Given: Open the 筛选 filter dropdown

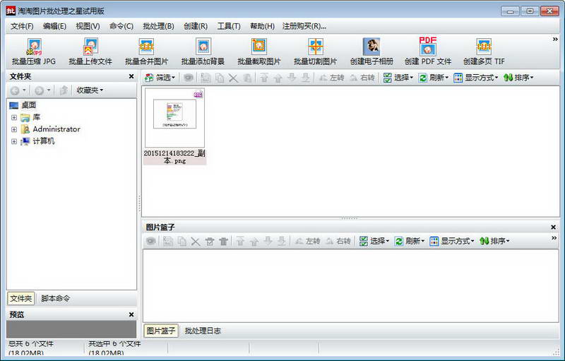Looking at the screenshot, I should [x=160, y=78].
